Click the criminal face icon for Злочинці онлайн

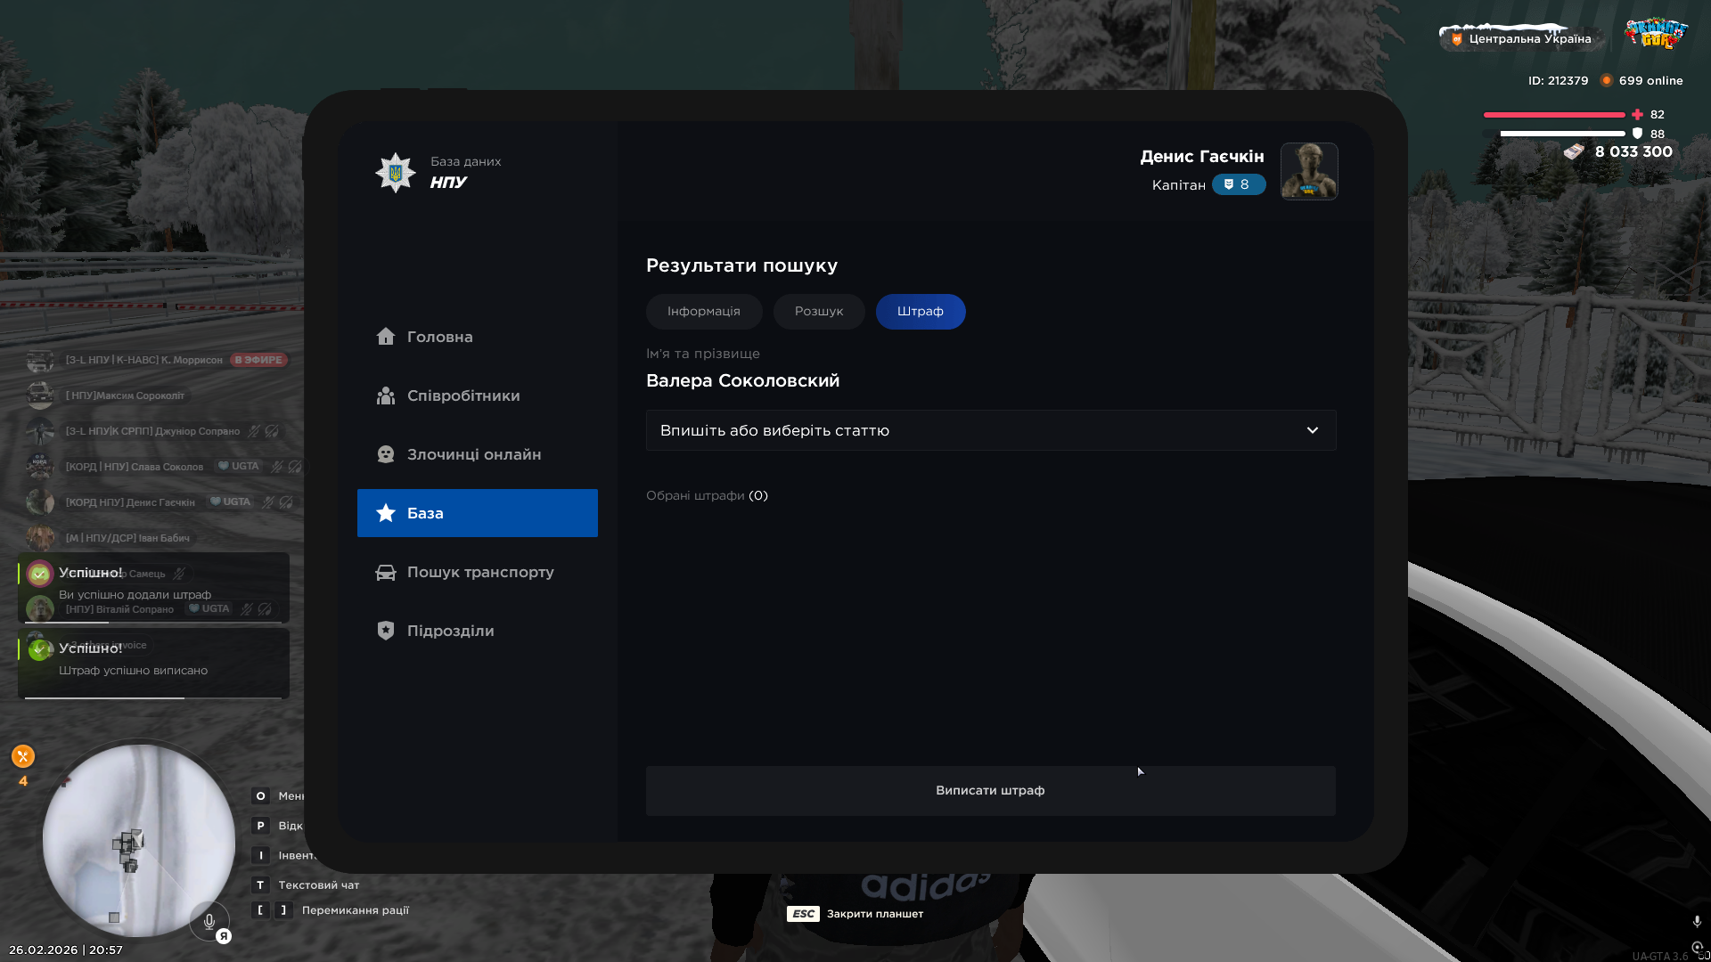(x=385, y=454)
